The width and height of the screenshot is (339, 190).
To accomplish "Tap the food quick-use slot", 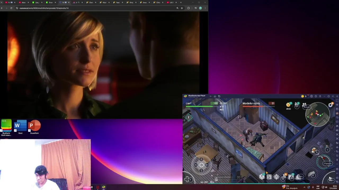I will 315,151.
